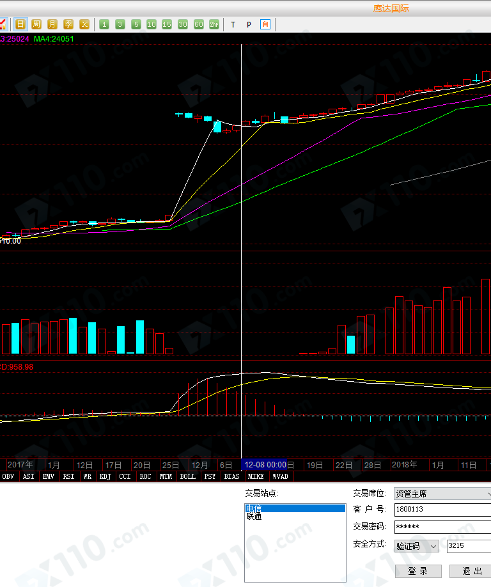Select 联通 in the trading site list
The width and height of the screenshot is (491, 587).
[x=254, y=517]
